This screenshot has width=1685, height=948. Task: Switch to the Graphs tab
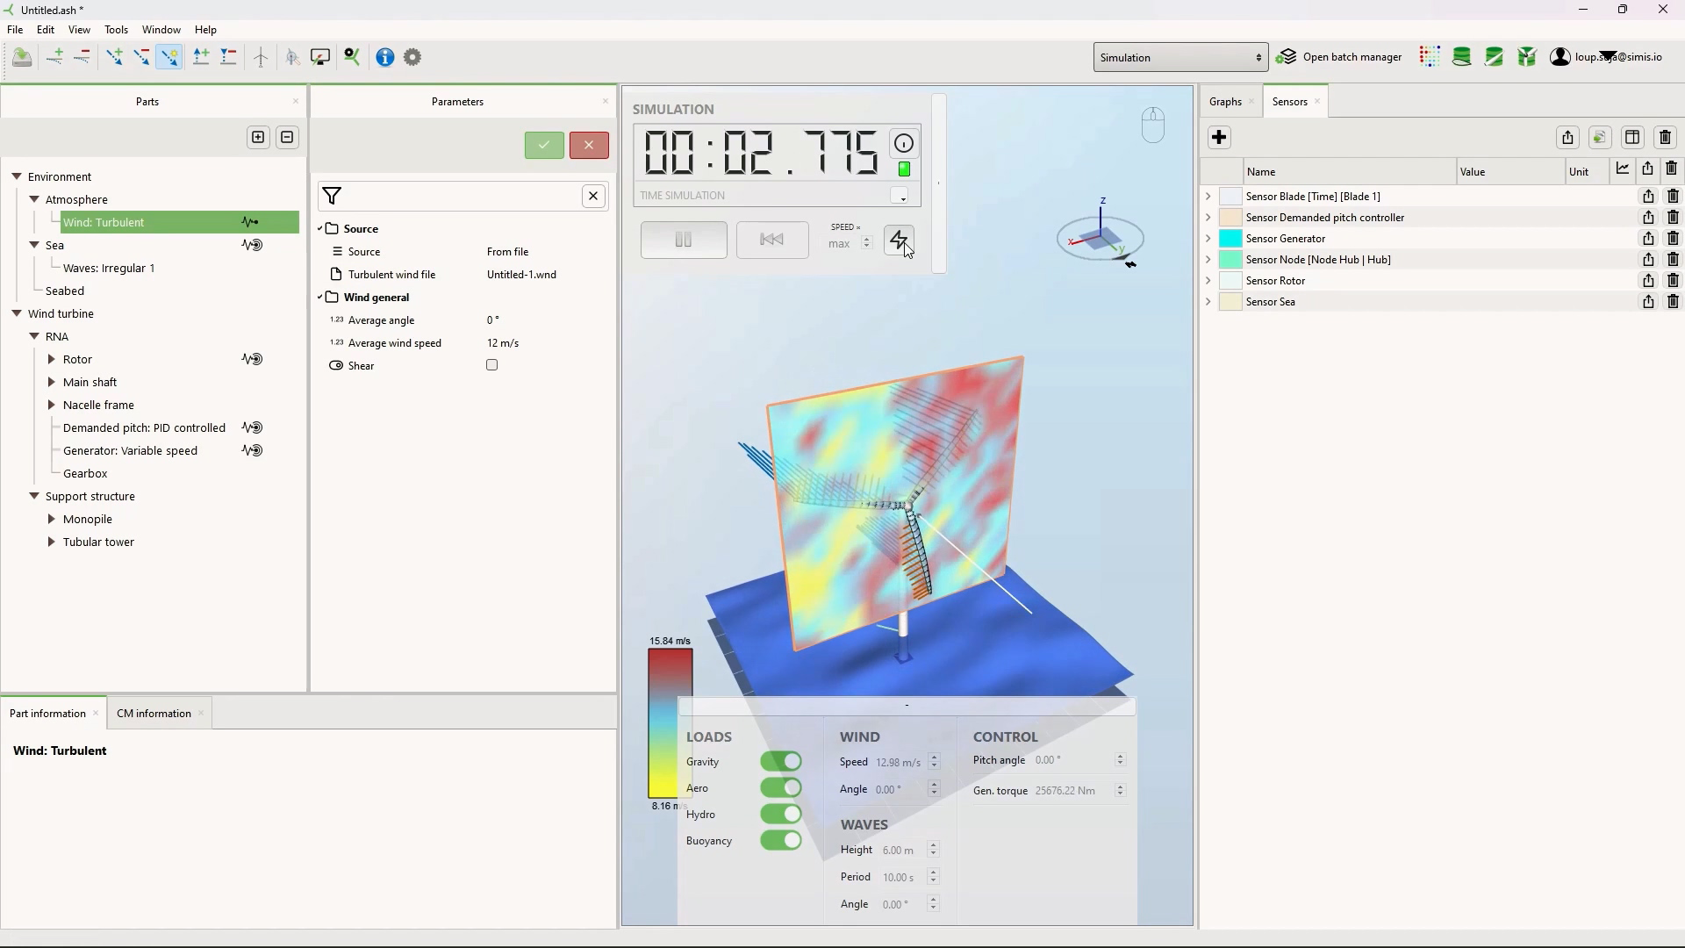coord(1225,102)
